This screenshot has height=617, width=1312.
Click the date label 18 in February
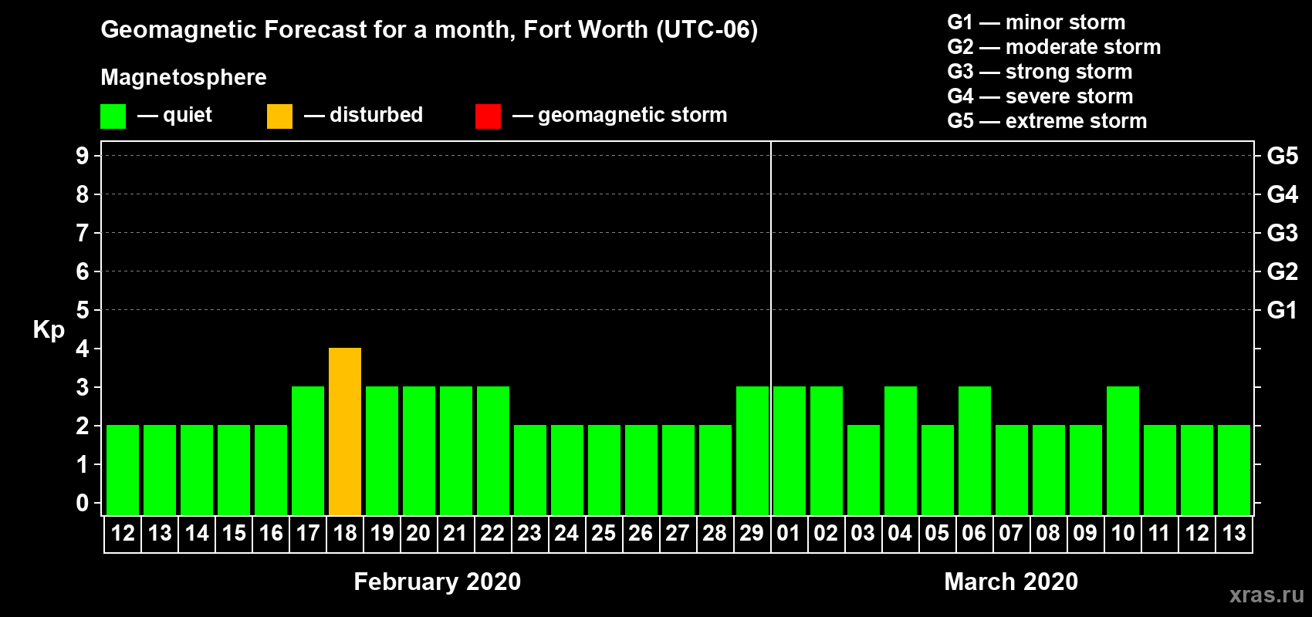point(345,533)
